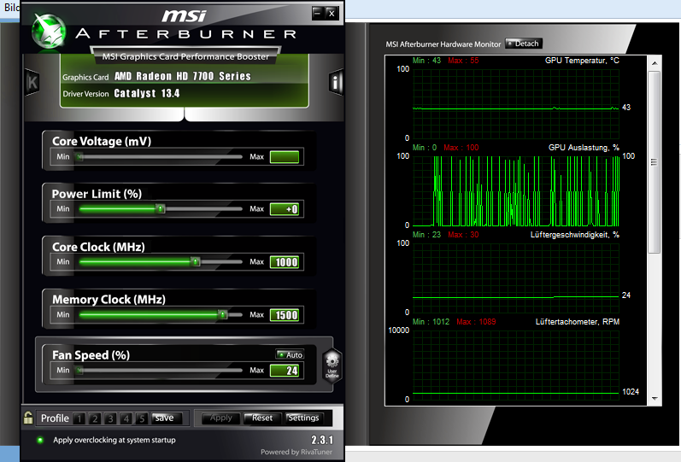Adjust the Core Voltage slider handle

click(x=79, y=157)
